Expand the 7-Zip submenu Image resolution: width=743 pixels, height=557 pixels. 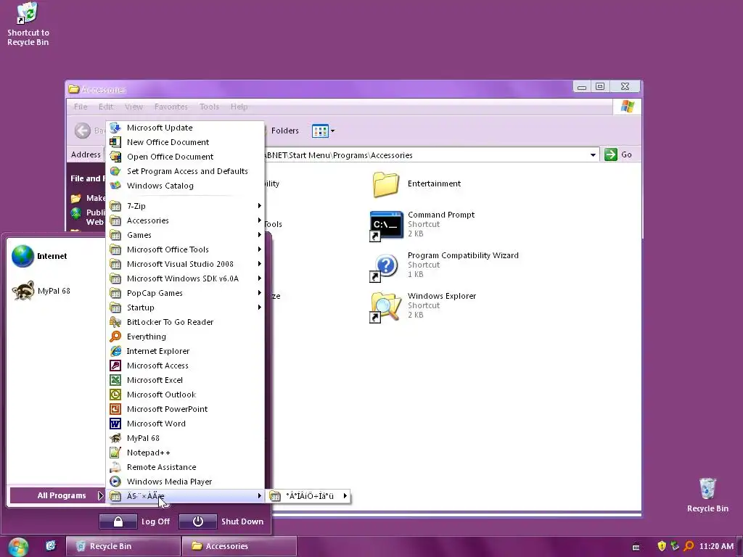(x=185, y=206)
